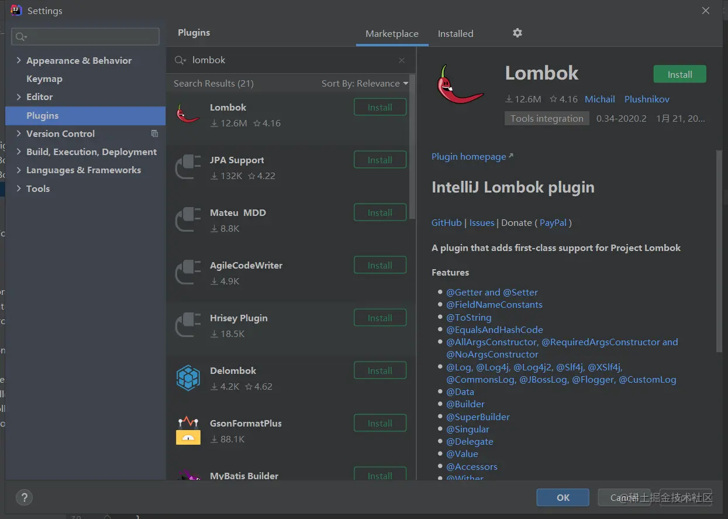728x519 pixels.
Task: Install the Mateu MDD plugin
Action: coord(380,213)
